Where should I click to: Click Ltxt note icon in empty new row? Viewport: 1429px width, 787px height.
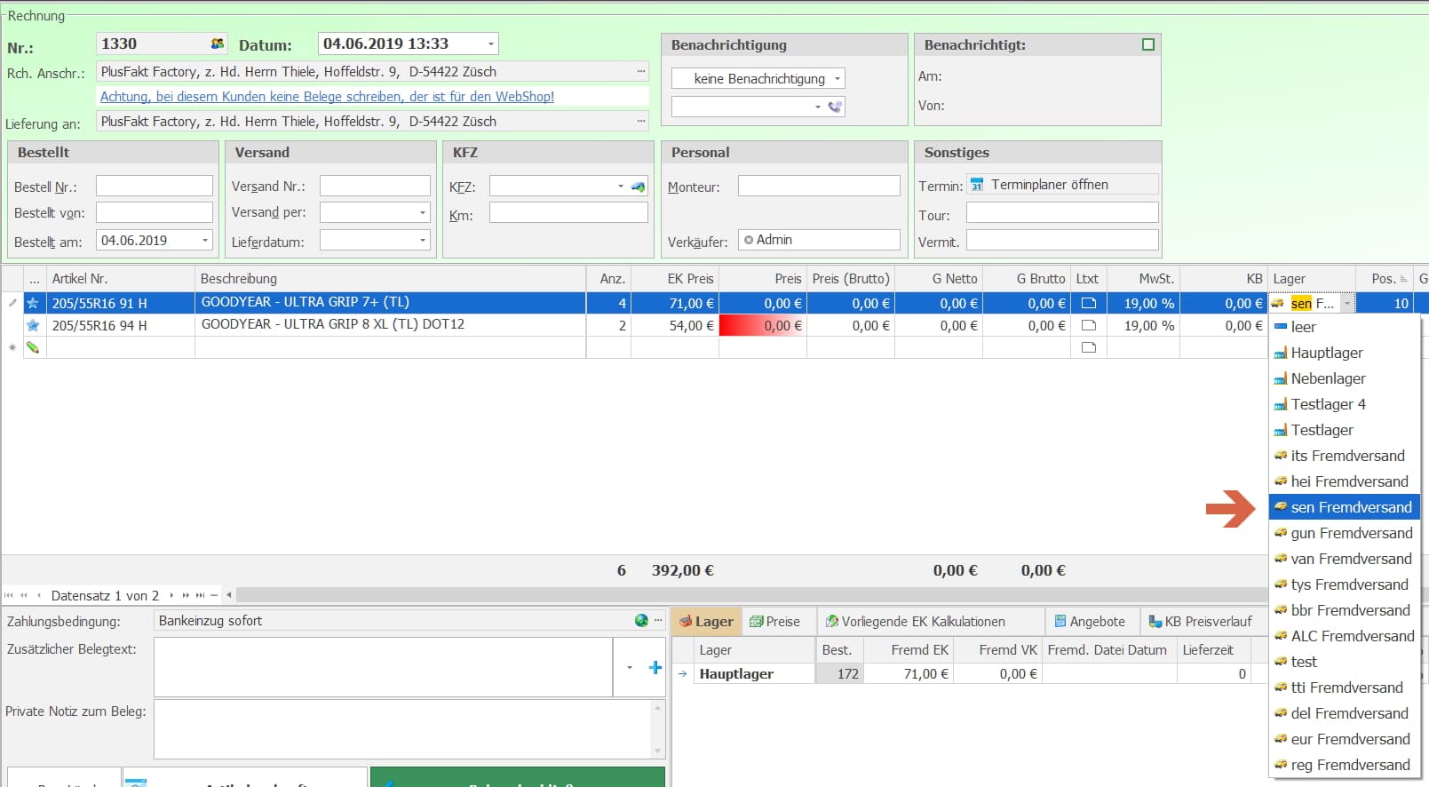(x=1088, y=347)
